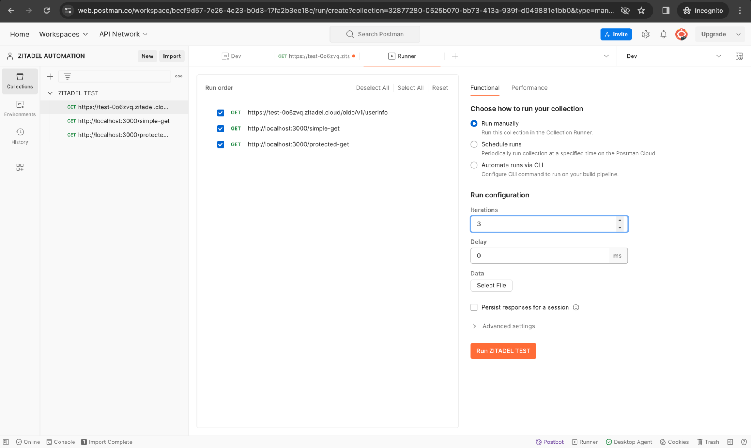Open the Environments sidebar icon
The image size is (751, 448).
tap(20, 108)
